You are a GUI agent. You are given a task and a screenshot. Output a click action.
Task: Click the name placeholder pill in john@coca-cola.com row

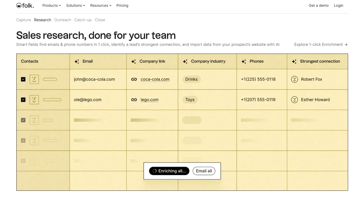pyautogui.click(x=50, y=79)
